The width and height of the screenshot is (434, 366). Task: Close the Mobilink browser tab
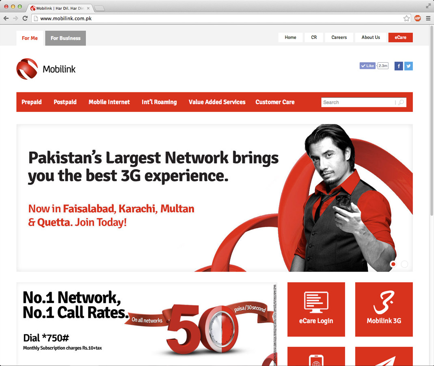click(88, 8)
